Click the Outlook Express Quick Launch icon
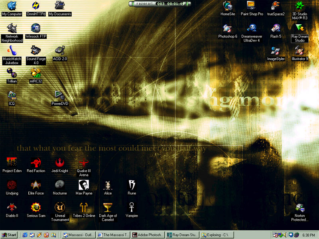The image size is (319, 239). pyautogui.click(x=32, y=235)
